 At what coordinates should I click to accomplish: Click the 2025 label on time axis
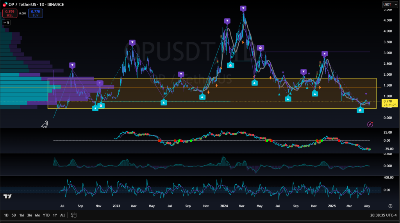[x=332, y=206]
